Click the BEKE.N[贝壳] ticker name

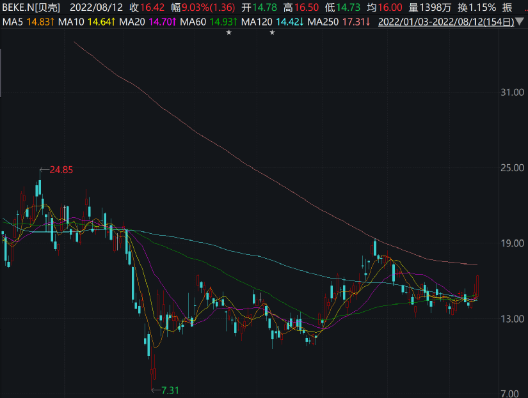click(31, 8)
